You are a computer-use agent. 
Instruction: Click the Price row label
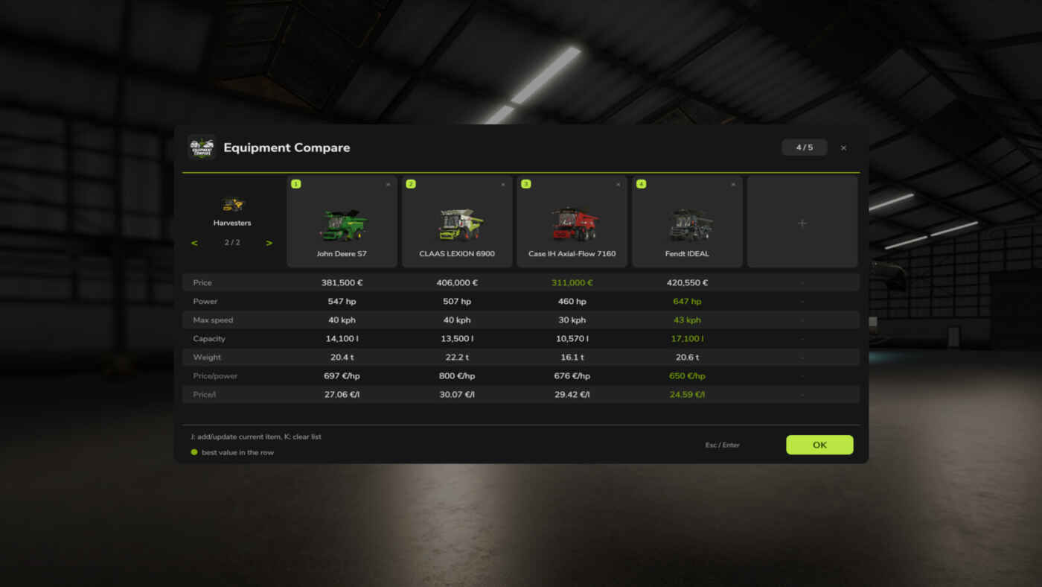(x=202, y=283)
